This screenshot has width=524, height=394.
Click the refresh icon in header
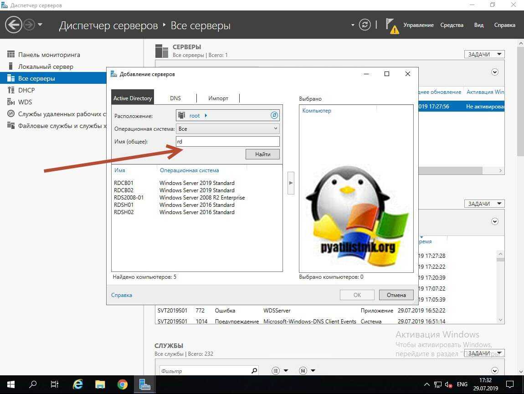pyautogui.click(x=365, y=25)
